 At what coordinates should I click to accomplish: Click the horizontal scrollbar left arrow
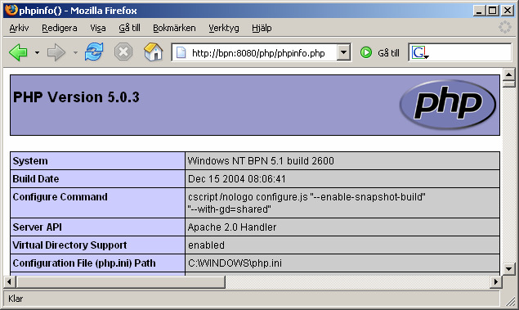click(10, 282)
